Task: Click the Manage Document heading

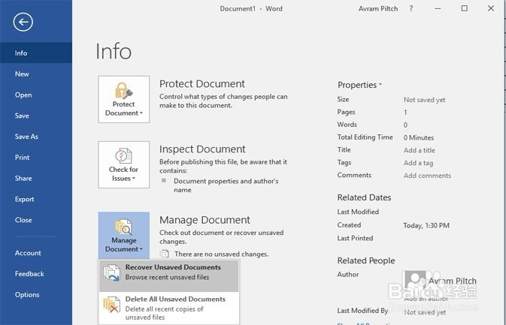Action: (x=205, y=220)
